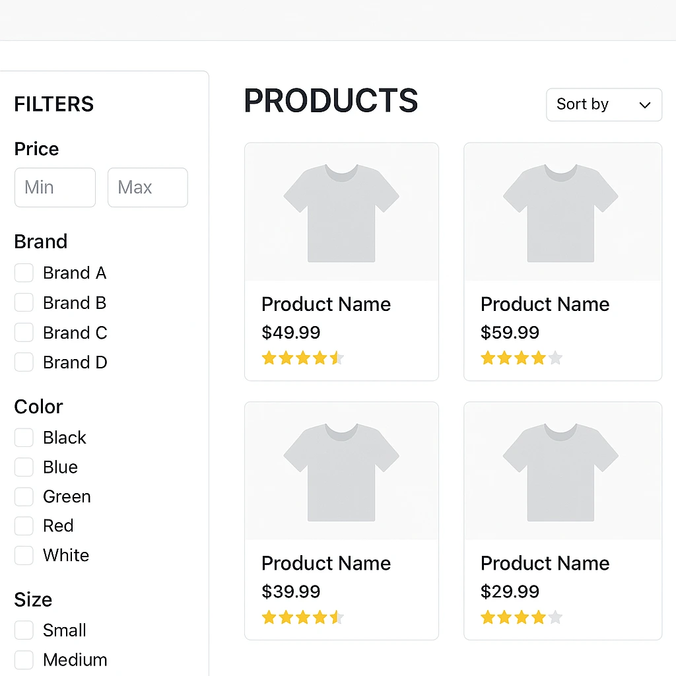Select the Green color filter checkbox
This screenshot has height=676, width=676.
click(24, 496)
